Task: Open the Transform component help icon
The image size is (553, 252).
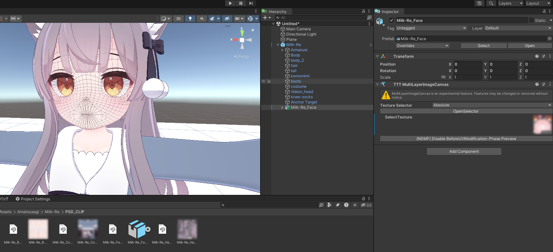Action: pyautogui.click(x=537, y=56)
